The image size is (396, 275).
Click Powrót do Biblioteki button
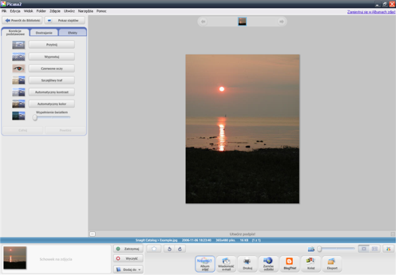click(22, 20)
